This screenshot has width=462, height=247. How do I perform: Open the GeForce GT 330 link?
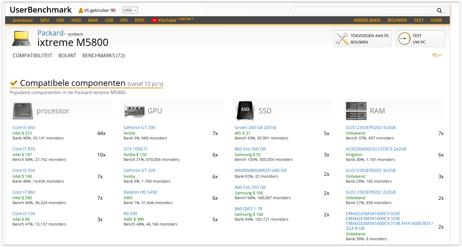click(139, 127)
